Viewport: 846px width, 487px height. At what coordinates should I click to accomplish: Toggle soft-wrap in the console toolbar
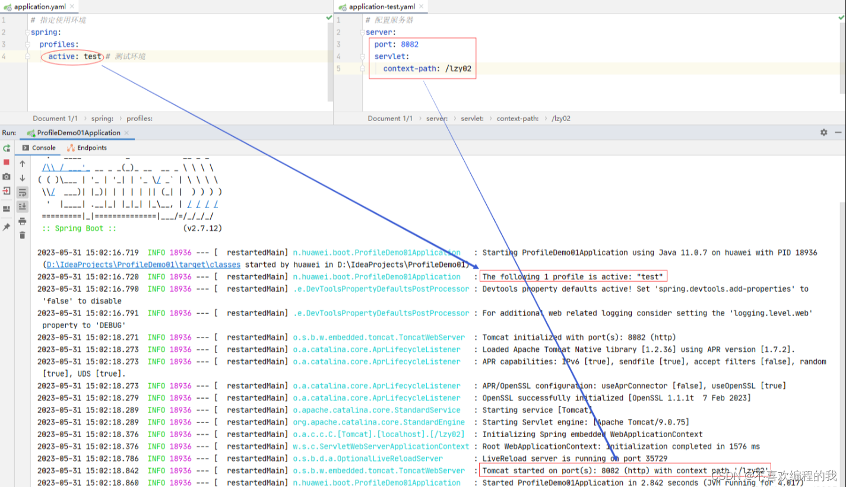(23, 192)
